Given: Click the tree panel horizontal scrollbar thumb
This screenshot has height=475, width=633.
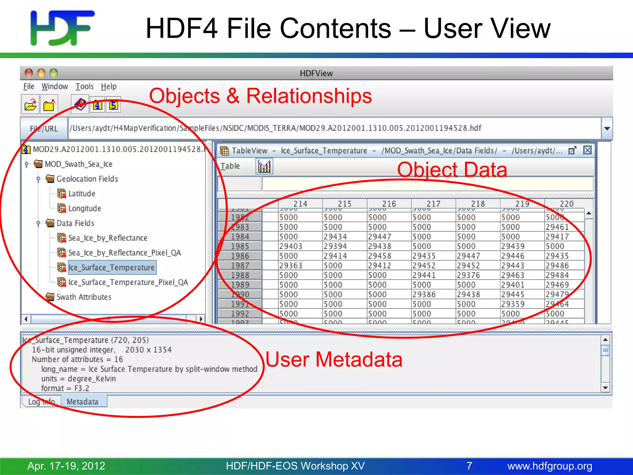Looking at the screenshot, I should pyautogui.click(x=108, y=319).
